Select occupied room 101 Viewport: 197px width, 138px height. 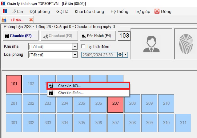tap(14, 84)
